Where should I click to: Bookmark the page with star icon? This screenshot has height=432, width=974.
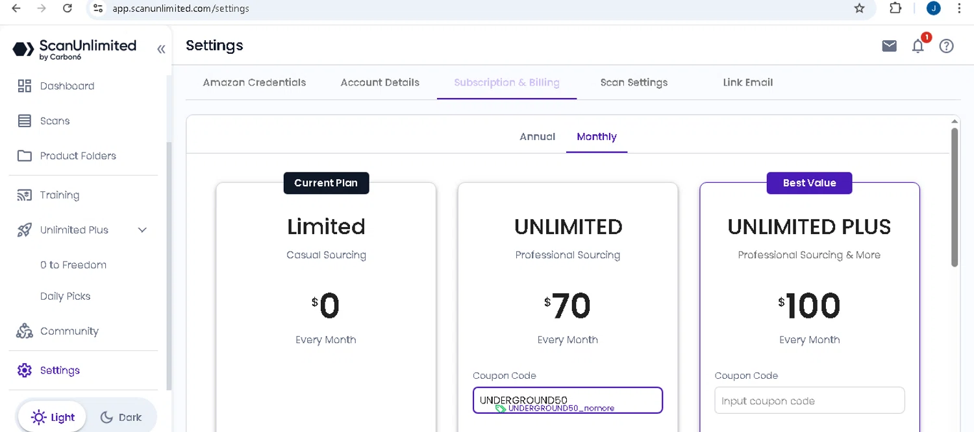[x=860, y=8]
